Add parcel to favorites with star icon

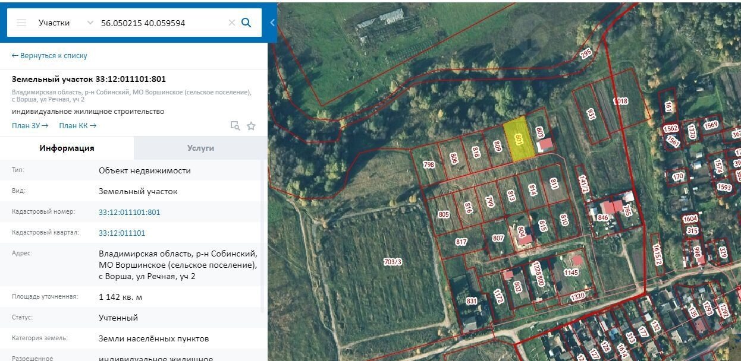pos(251,126)
